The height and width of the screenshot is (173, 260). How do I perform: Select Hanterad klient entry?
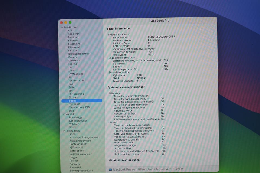tap(79, 144)
